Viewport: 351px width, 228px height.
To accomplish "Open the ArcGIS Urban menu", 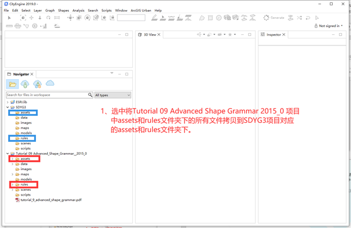I will pos(141,11).
